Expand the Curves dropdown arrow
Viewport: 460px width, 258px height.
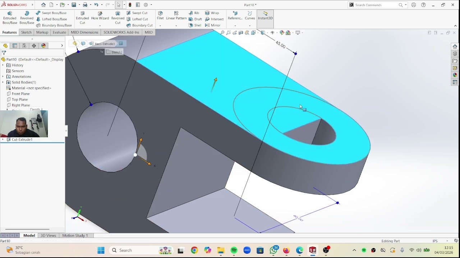(x=250, y=26)
